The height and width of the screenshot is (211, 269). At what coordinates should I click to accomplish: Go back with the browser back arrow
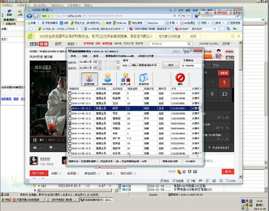coord(30,16)
